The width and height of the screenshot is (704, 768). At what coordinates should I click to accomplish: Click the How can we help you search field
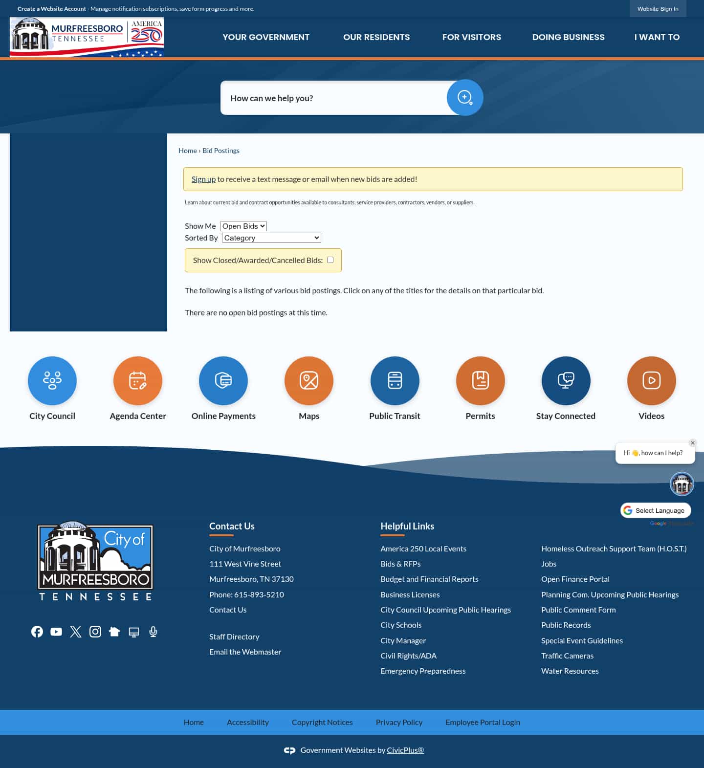point(334,98)
